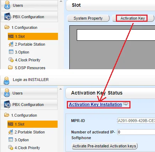
Task: Open the Activation Key Installation link
Action: (x=95, y=105)
